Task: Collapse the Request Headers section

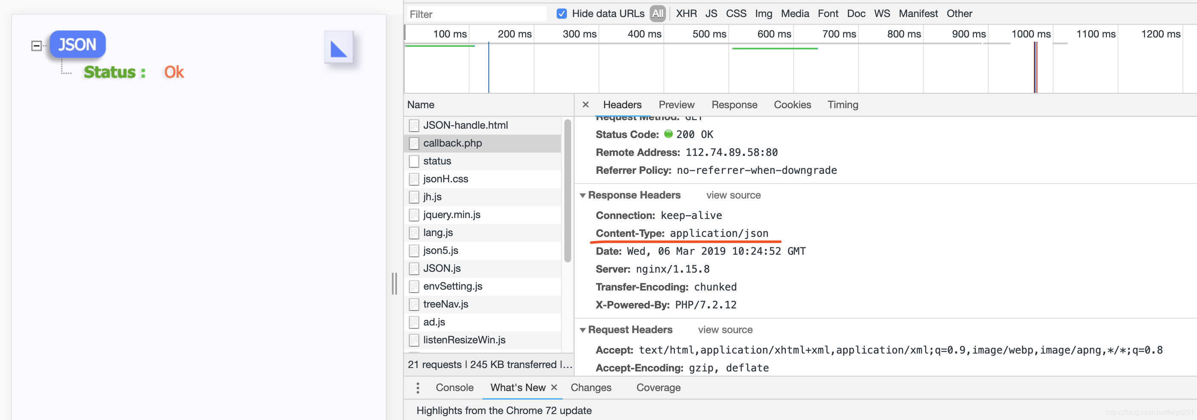Action: tap(582, 330)
